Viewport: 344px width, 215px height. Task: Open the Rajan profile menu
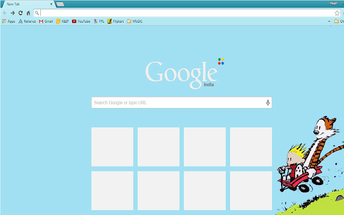click(x=334, y=3)
